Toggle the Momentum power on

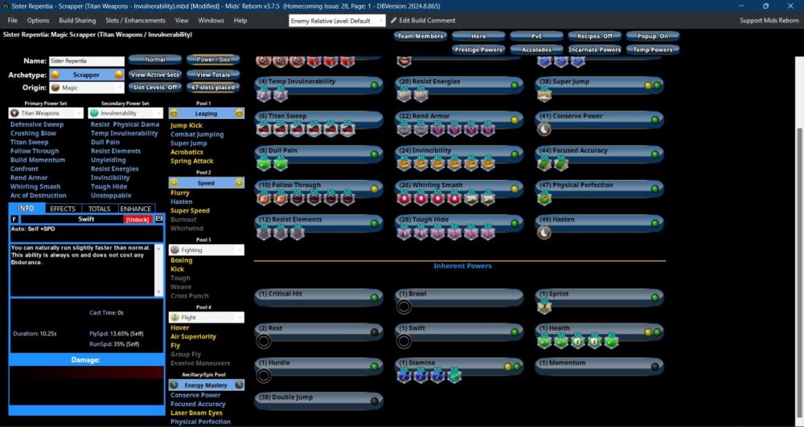(655, 366)
